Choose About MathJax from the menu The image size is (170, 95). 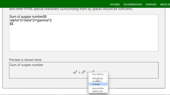click(98, 88)
